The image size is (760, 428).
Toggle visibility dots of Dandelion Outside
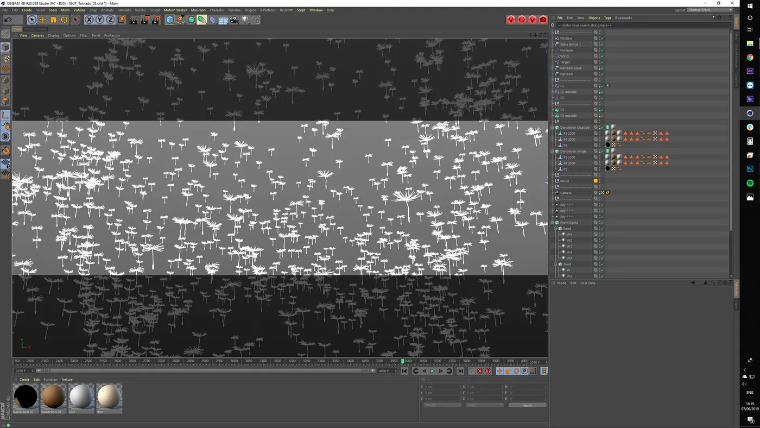coord(599,127)
